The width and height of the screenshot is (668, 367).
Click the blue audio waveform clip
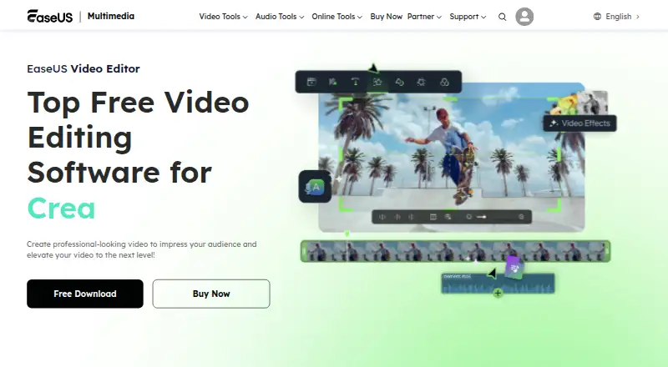click(498, 283)
